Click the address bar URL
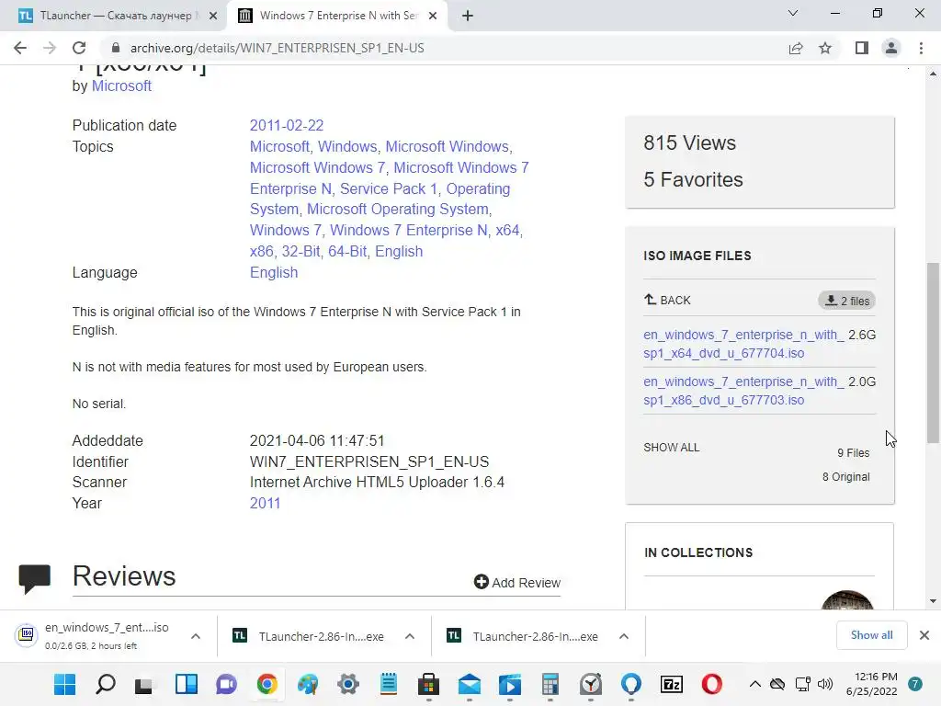The height and width of the screenshot is (706, 941). click(x=277, y=48)
